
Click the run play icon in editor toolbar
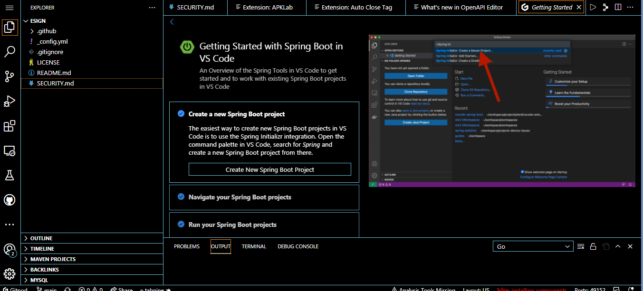[x=593, y=7]
